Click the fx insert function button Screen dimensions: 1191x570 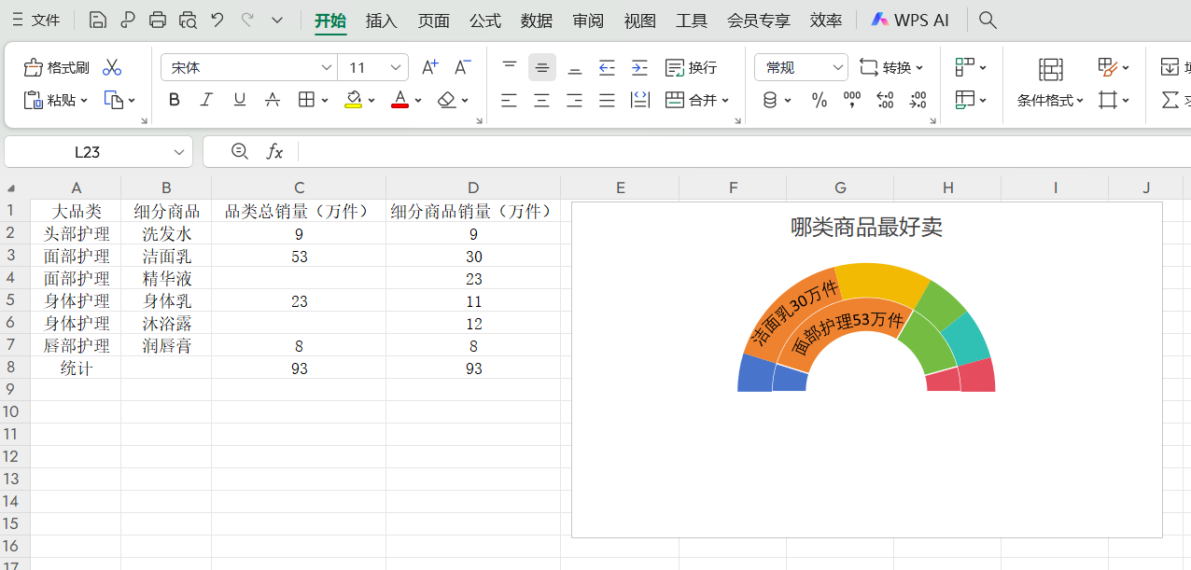tap(273, 151)
